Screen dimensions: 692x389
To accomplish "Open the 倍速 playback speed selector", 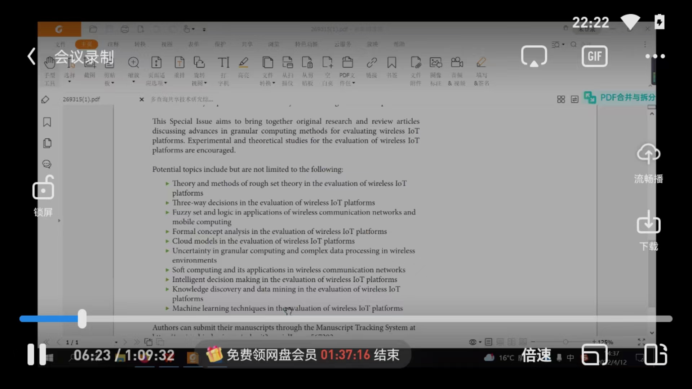I will point(536,355).
